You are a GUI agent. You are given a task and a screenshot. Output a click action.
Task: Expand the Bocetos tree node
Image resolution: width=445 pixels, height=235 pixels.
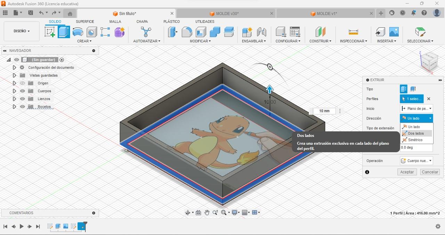[x=14, y=107]
